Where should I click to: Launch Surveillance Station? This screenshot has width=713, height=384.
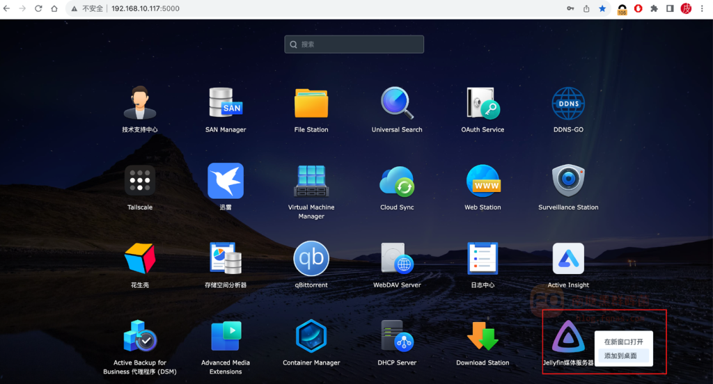click(568, 182)
